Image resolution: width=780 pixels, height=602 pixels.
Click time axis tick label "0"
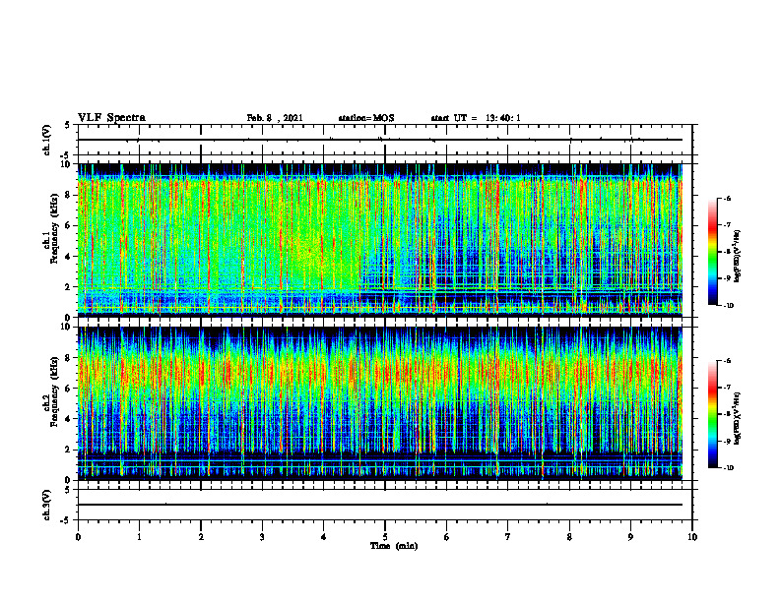pyautogui.click(x=78, y=537)
